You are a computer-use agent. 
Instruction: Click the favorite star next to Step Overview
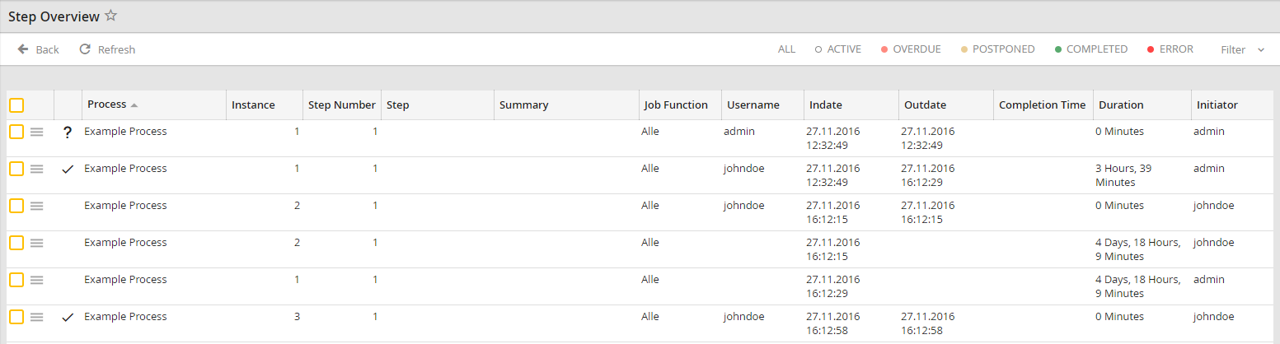click(x=111, y=16)
